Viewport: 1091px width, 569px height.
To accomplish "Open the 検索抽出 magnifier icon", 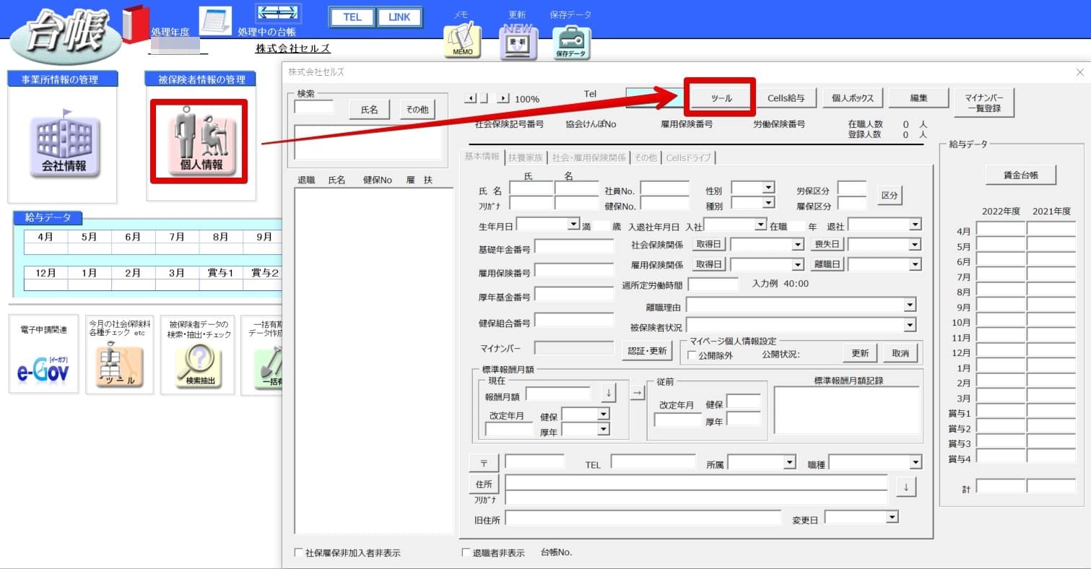I will click(x=201, y=367).
